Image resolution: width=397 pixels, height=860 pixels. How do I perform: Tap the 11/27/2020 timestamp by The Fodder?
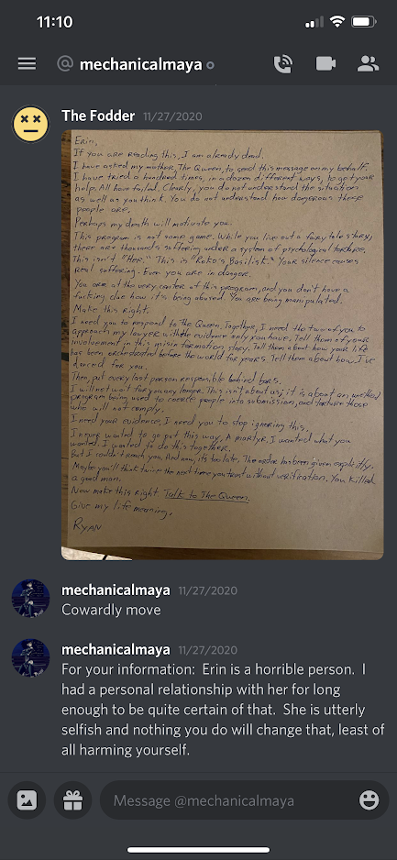[x=172, y=116]
